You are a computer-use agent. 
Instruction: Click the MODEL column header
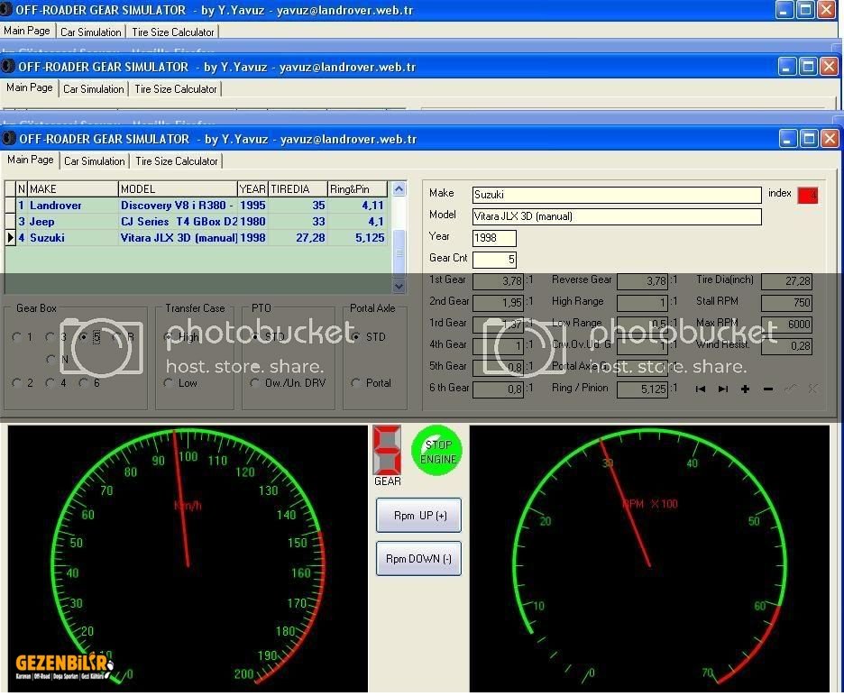pos(179,189)
